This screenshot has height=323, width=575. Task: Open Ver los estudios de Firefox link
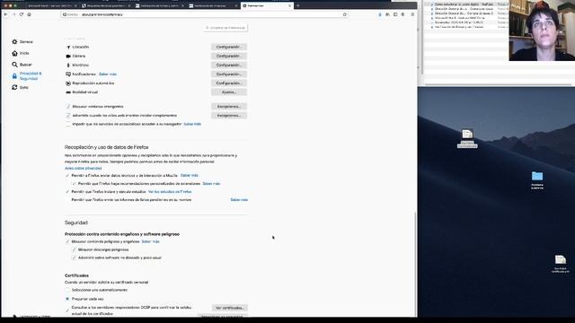point(170,191)
